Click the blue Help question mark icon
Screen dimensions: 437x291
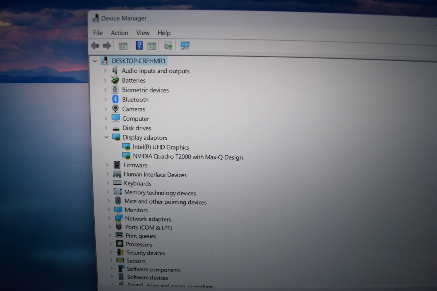coord(139,45)
